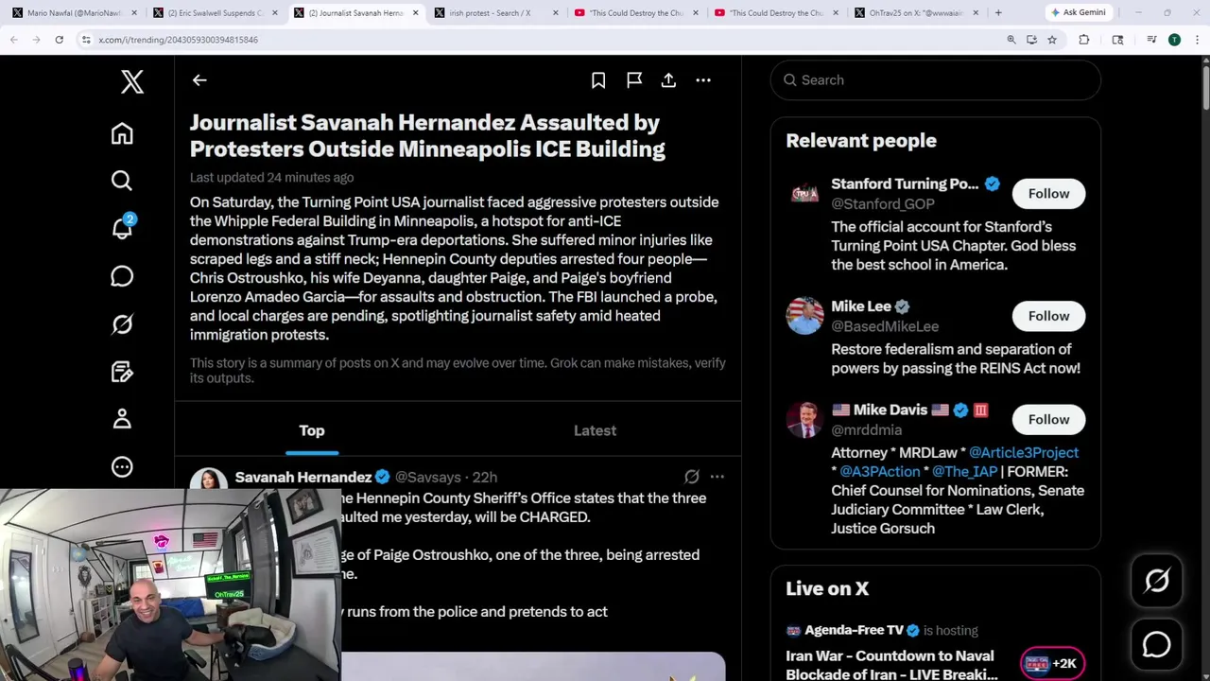Open @The_IAP mention link

964,472
